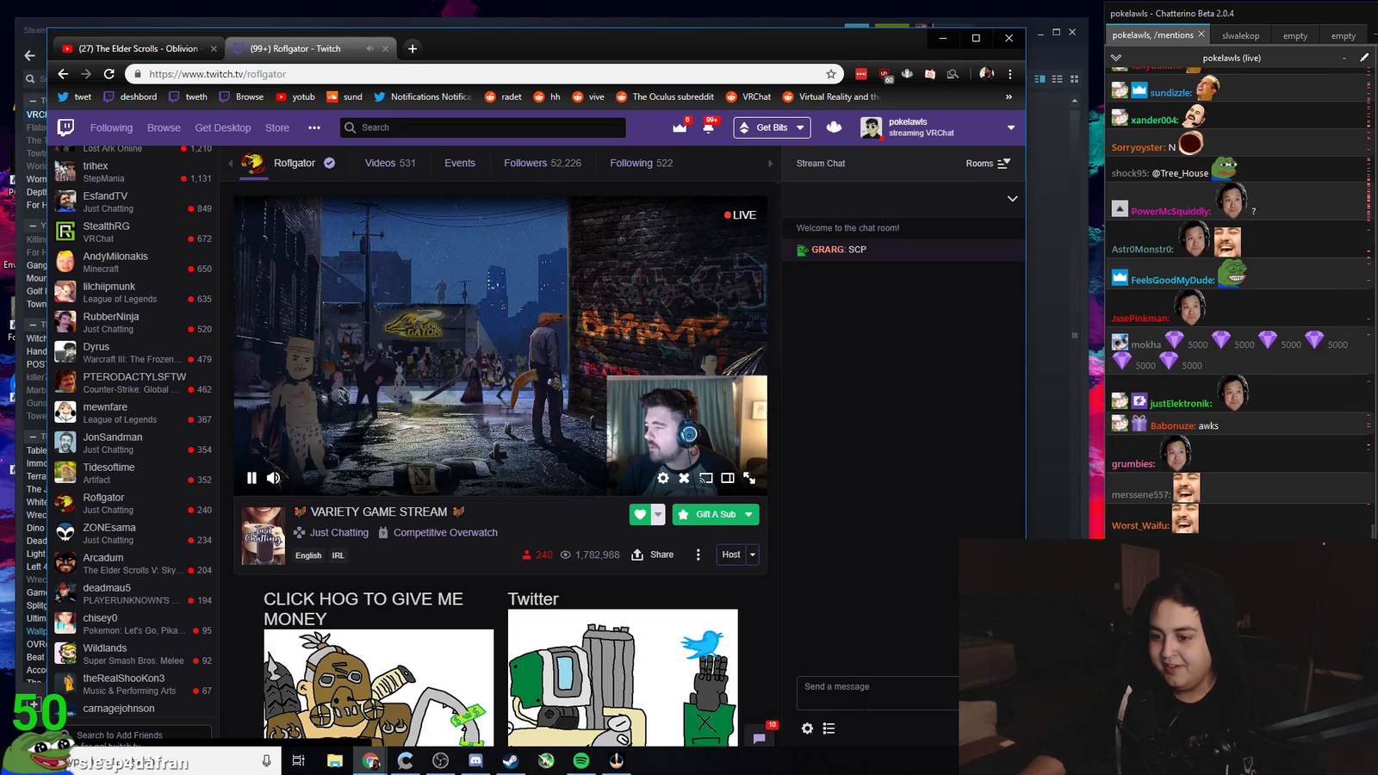This screenshot has width=1378, height=775.
Task: Open a new Chrome tab
Action: [413, 48]
